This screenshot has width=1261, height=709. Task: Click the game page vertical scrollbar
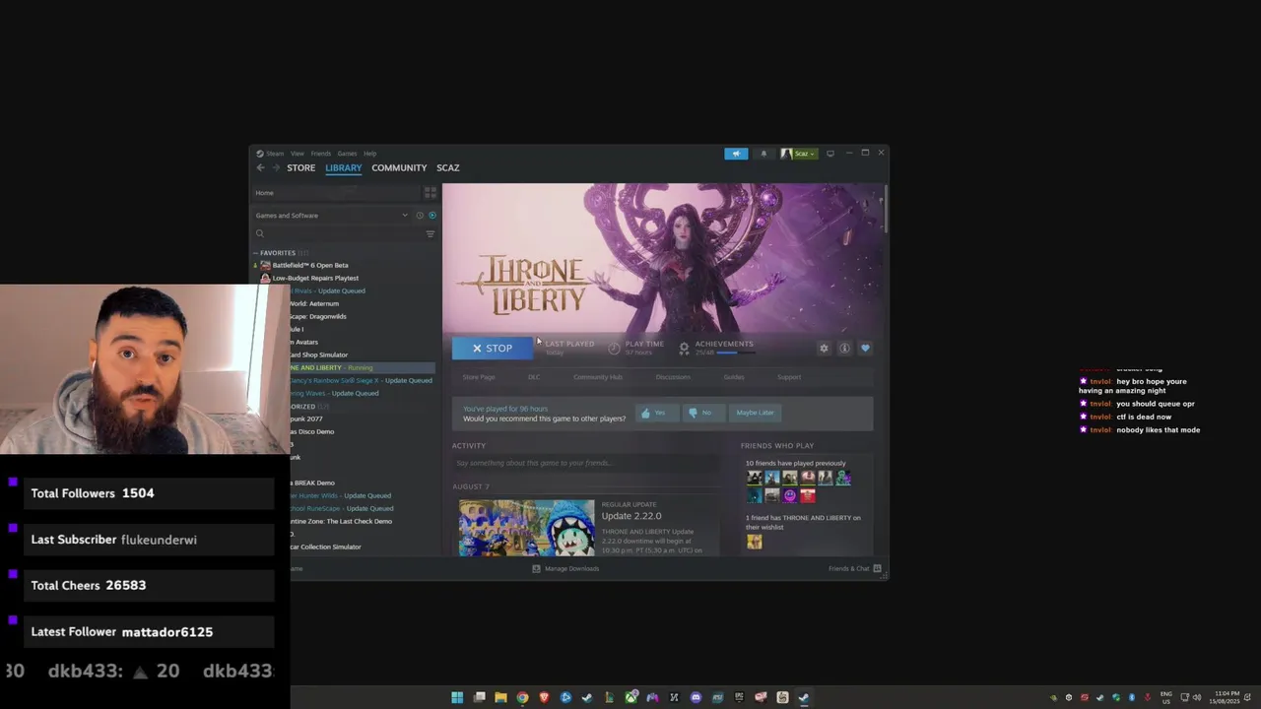[885, 210]
